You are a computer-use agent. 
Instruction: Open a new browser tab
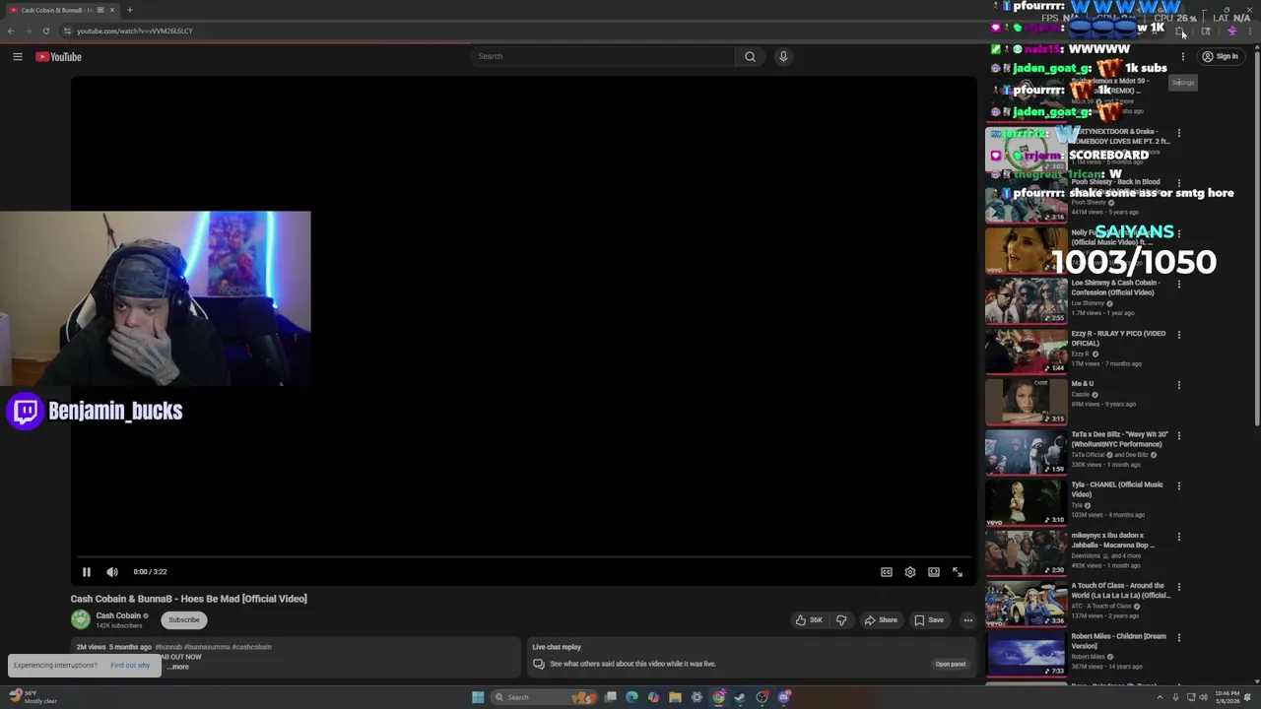[129, 10]
